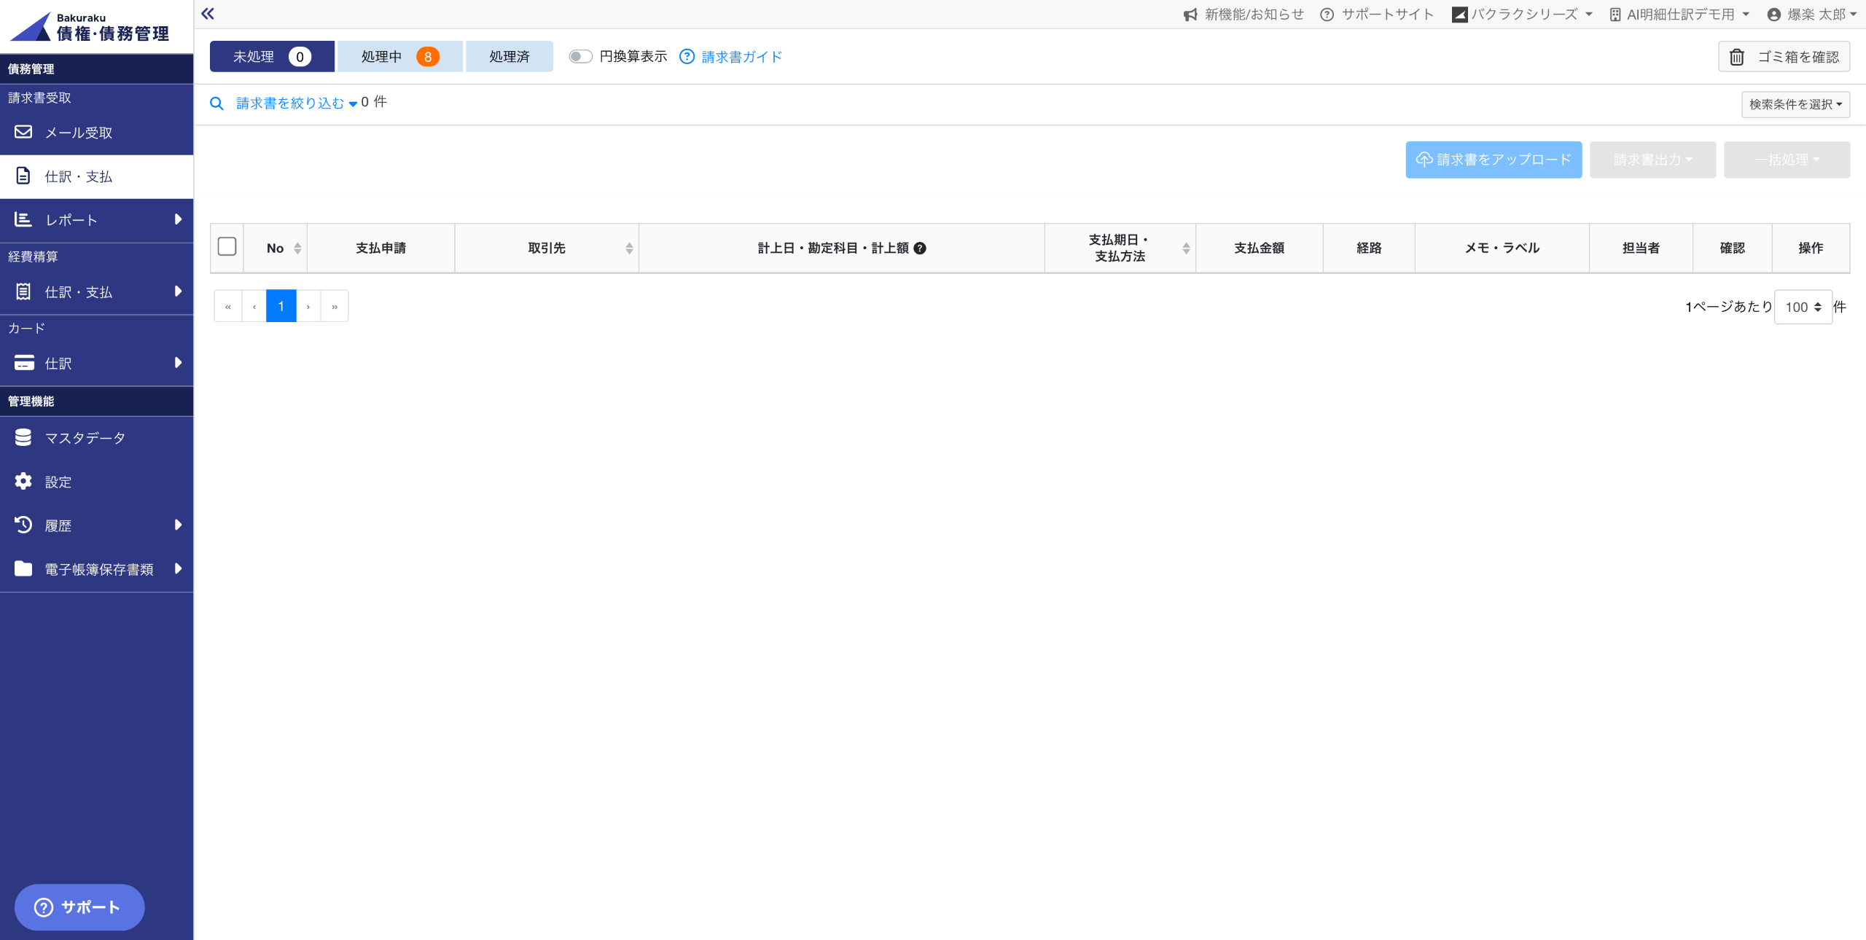Switch to the 処理済 tab
1866x940 pixels.
[x=509, y=57]
